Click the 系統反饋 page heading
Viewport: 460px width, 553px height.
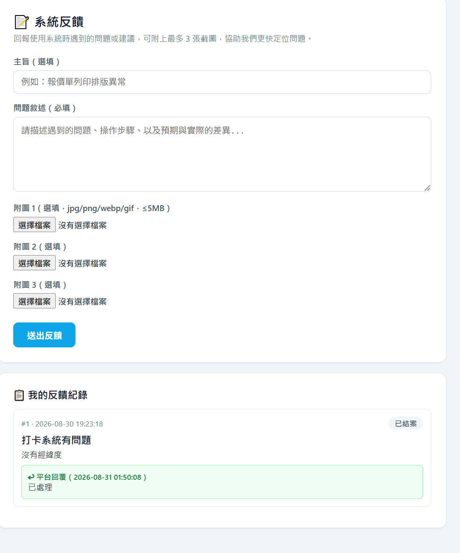59,22
